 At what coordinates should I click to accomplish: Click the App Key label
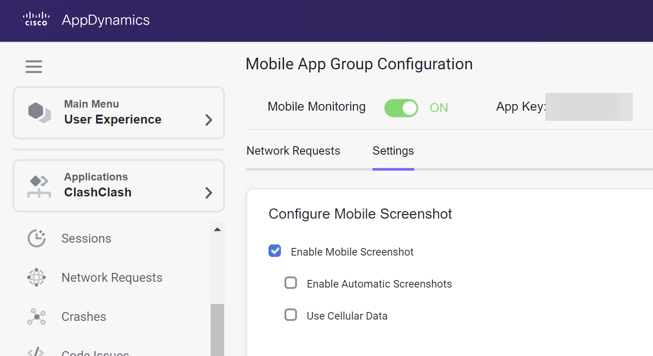tap(521, 107)
